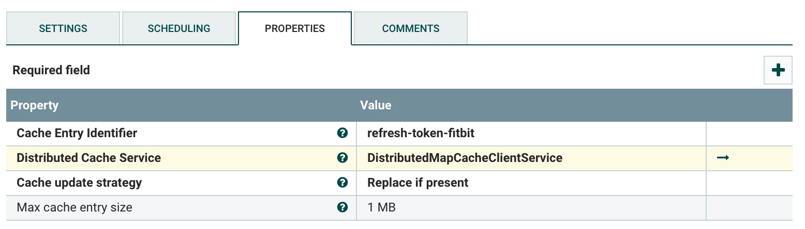The height and width of the screenshot is (229, 805).
Task: Open help for Cache update strategy
Action: [342, 183]
